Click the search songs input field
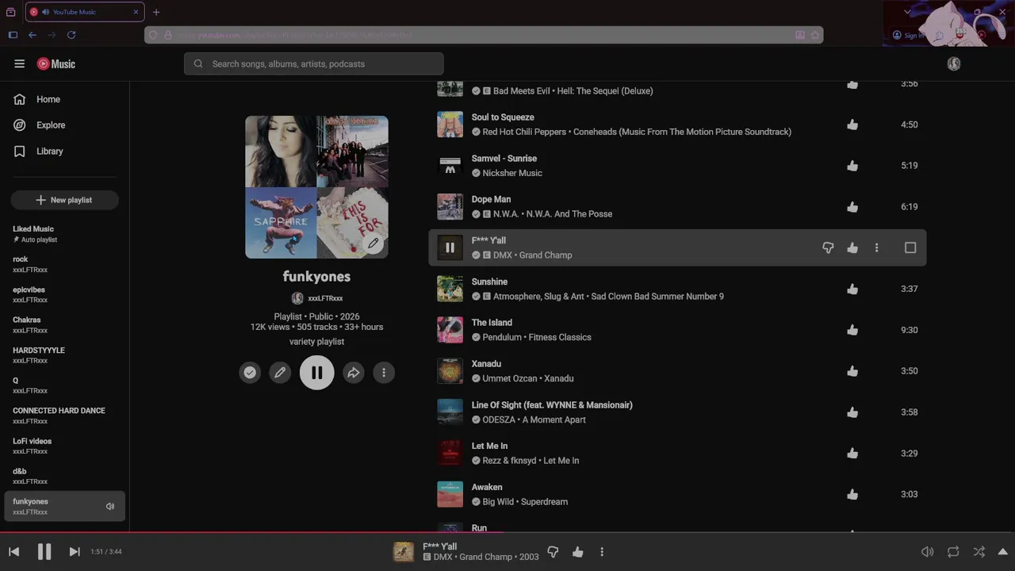Image resolution: width=1015 pixels, height=571 pixels. tap(314, 64)
